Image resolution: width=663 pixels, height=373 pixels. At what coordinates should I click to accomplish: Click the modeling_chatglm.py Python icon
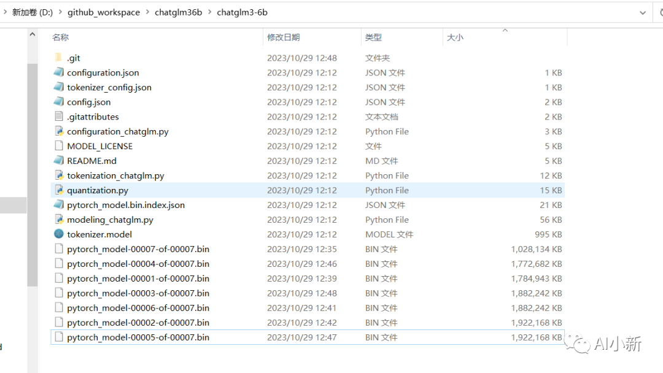tap(59, 219)
